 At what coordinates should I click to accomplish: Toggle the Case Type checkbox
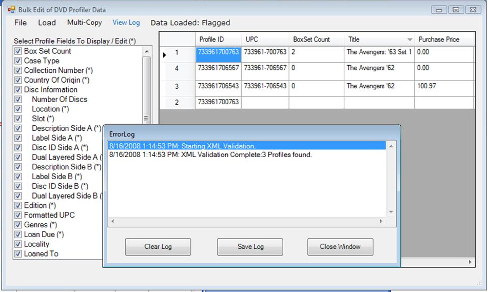(x=18, y=61)
